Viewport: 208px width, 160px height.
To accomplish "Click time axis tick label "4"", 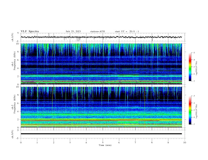I will coord(86,142).
